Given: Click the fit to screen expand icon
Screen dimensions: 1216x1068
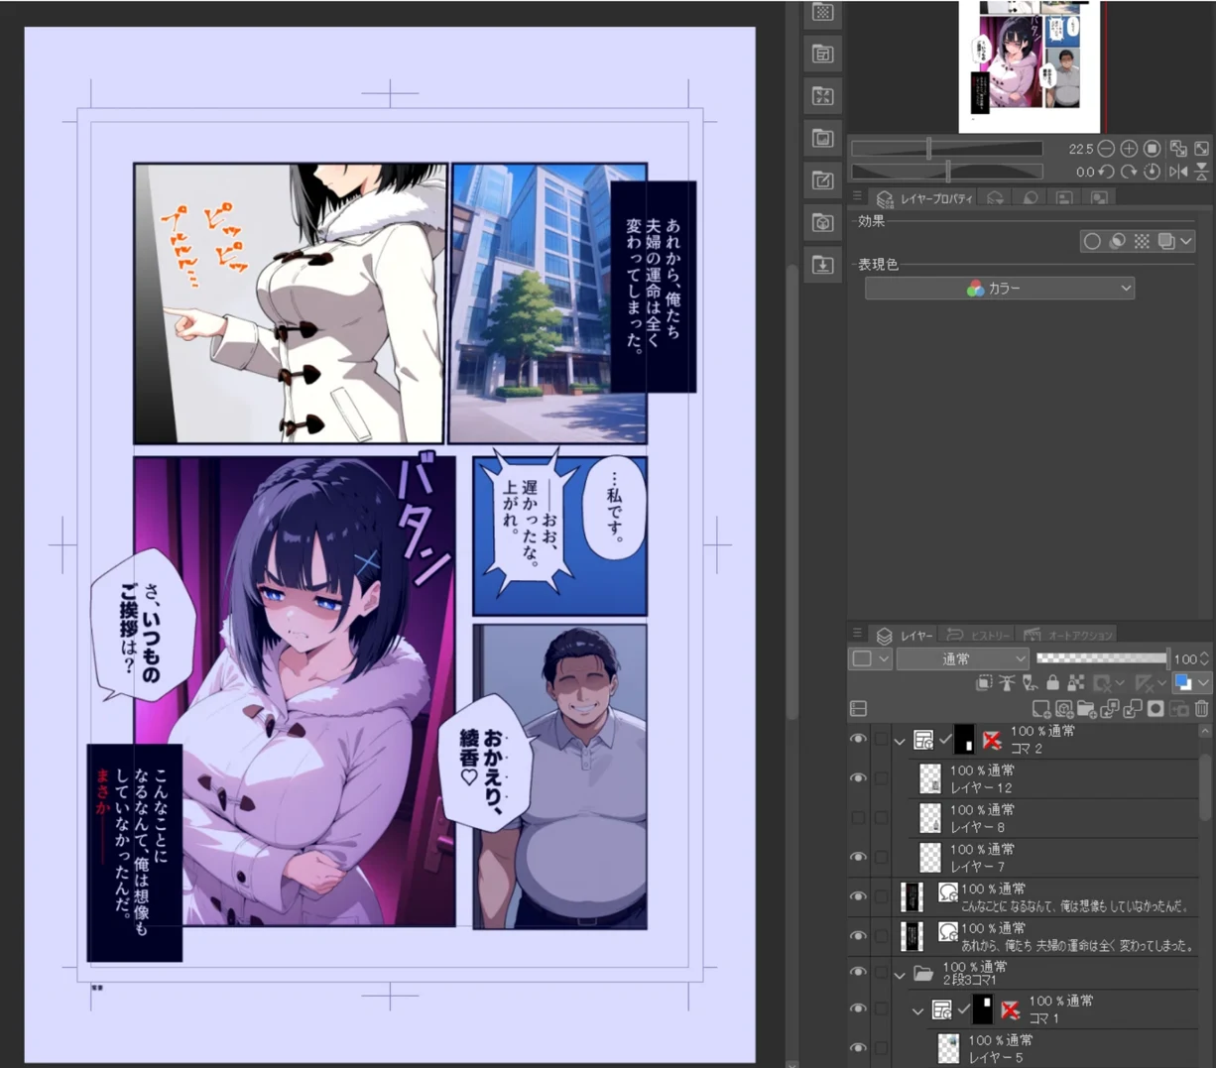Looking at the screenshot, I should coord(1201,149).
